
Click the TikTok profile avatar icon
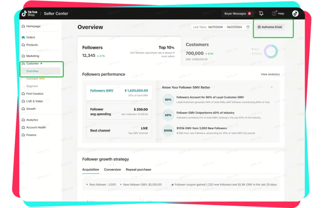point(295,13)
